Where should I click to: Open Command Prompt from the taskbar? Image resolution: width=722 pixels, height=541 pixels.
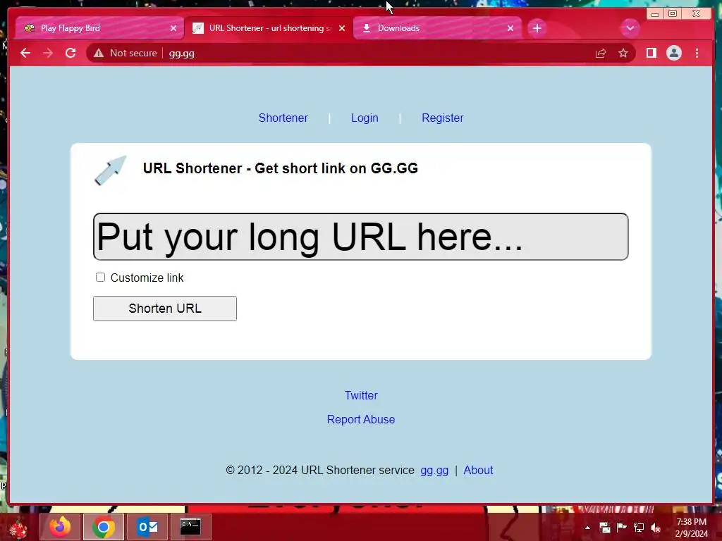click(190, 527)
